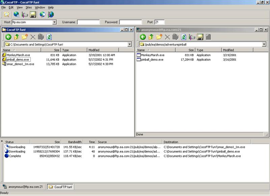Click the Host field showing ftp.ea.com
This screenshot has width=270, height=196.
[x=32, y=22]
